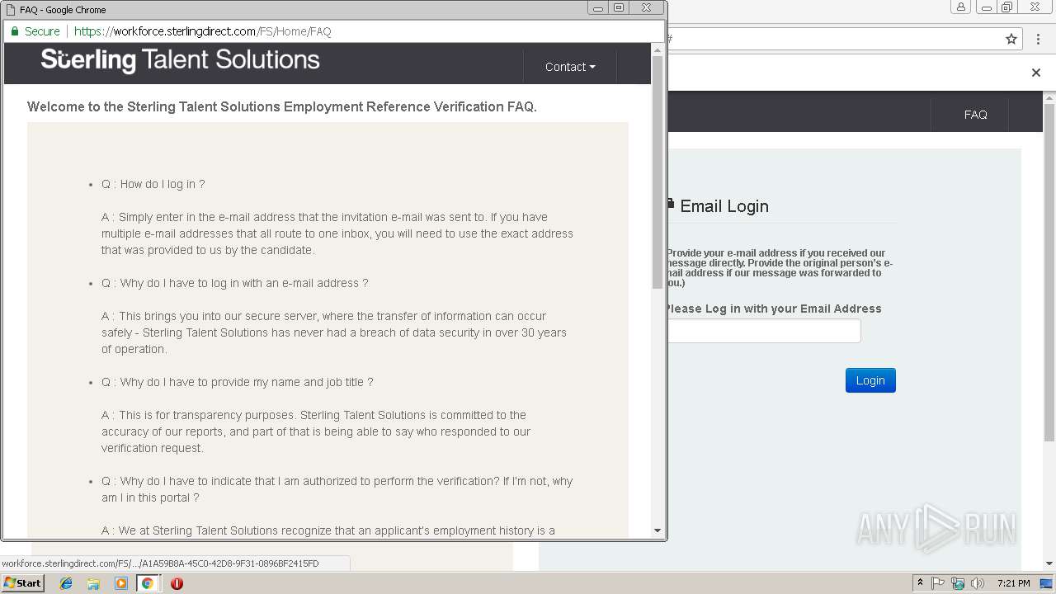Click the Email Login heading
Screen dimensions: 1056x594
[724, 206]
